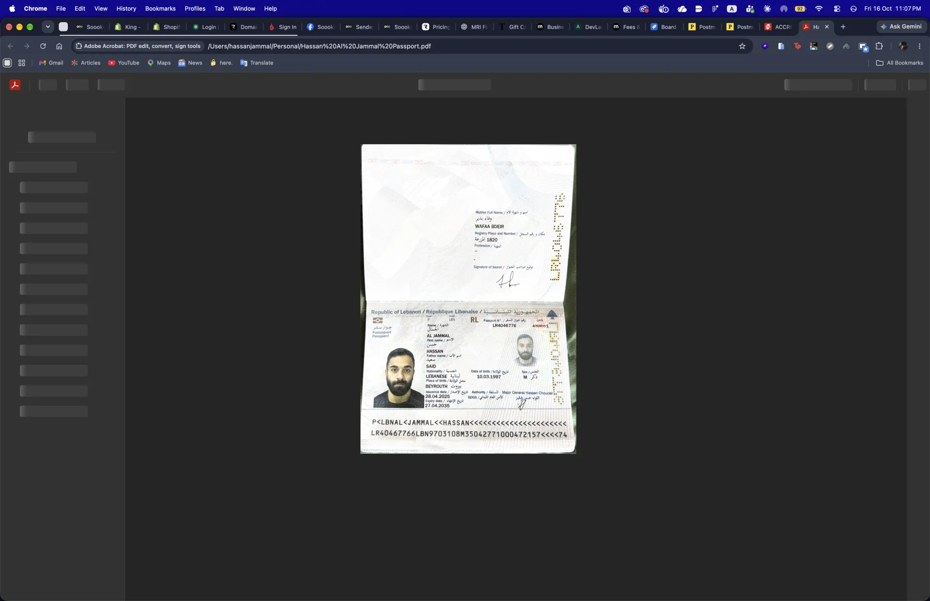Open the Gmail bookmark
This screenshot has height=601, width=930.
point(51,62)
